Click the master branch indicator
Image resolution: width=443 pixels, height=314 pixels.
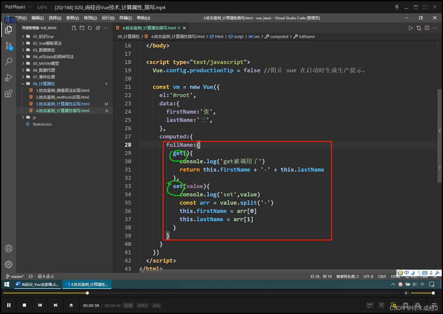(15, 276)
